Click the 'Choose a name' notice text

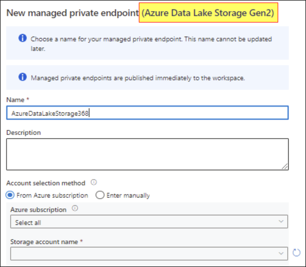pyautogui.click(x=151, y=43)
